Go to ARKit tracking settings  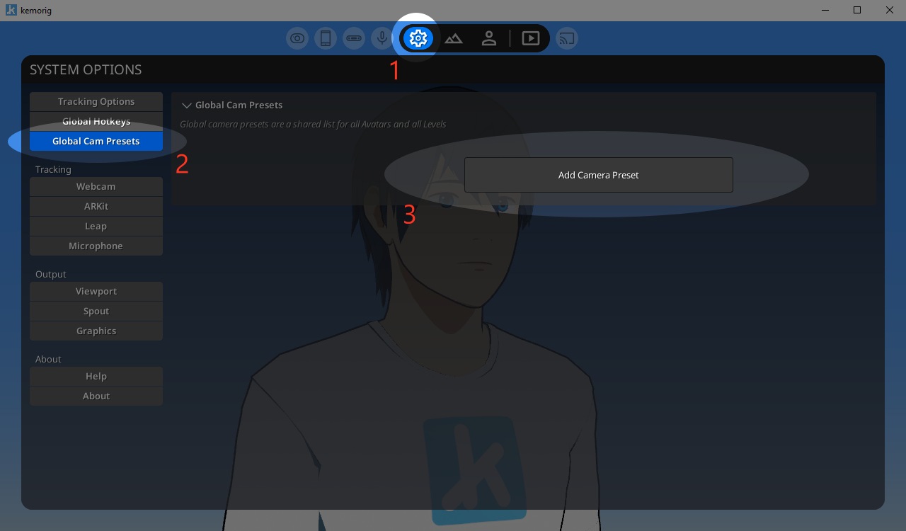[96, 206]
